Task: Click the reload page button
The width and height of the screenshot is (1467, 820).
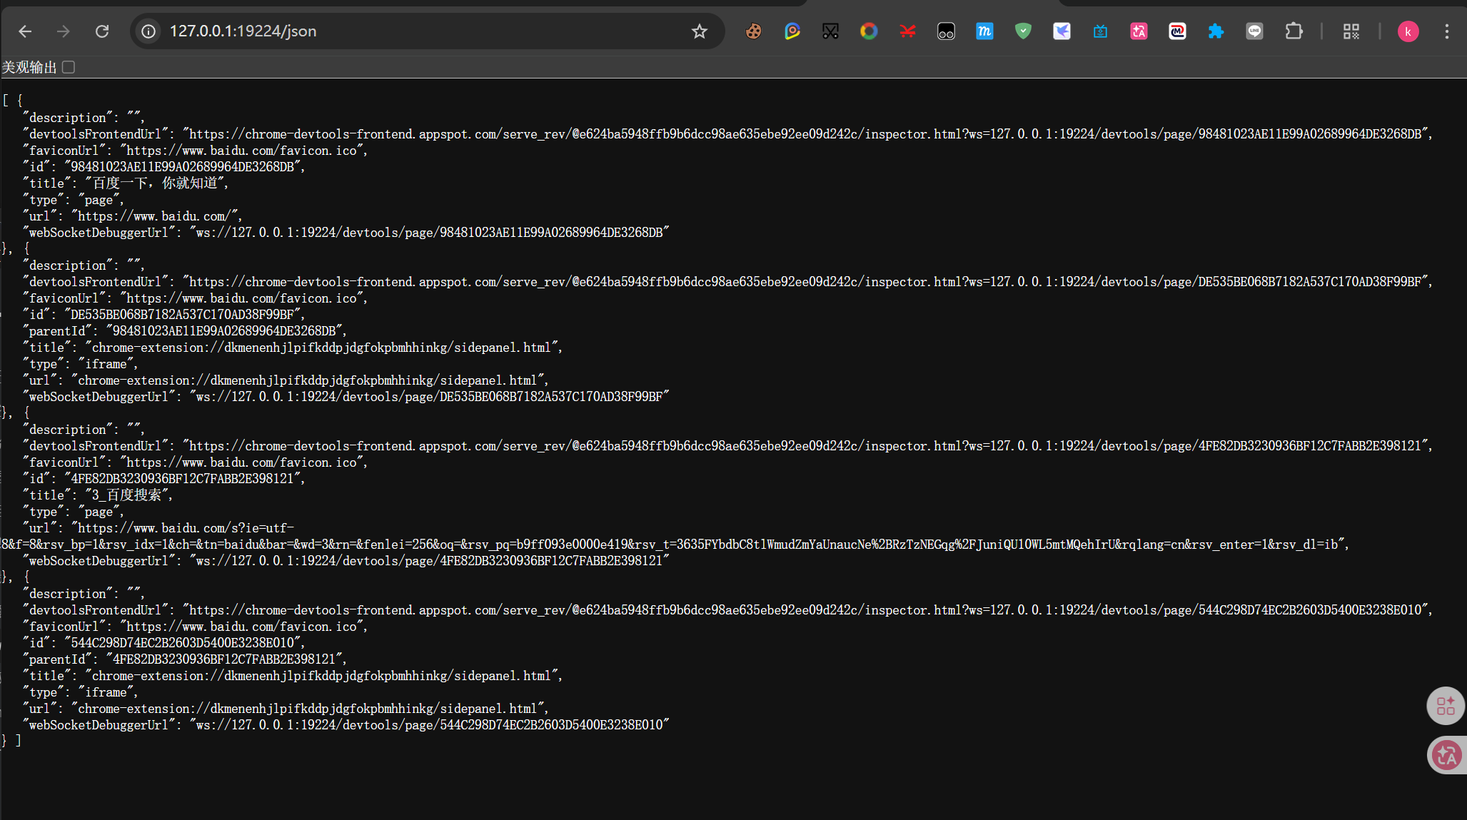Action: pyautogui.click(x=102, y=31)
